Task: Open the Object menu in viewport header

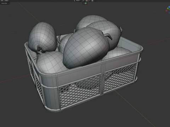Action: (x=6, y=1)
